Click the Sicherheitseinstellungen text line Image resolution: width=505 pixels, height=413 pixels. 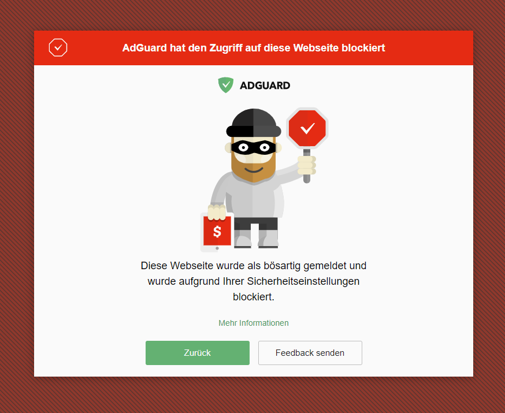pos(254,281)
